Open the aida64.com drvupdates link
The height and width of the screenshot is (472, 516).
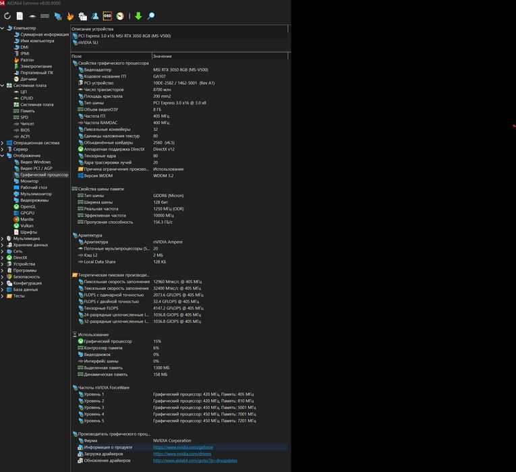195,460
